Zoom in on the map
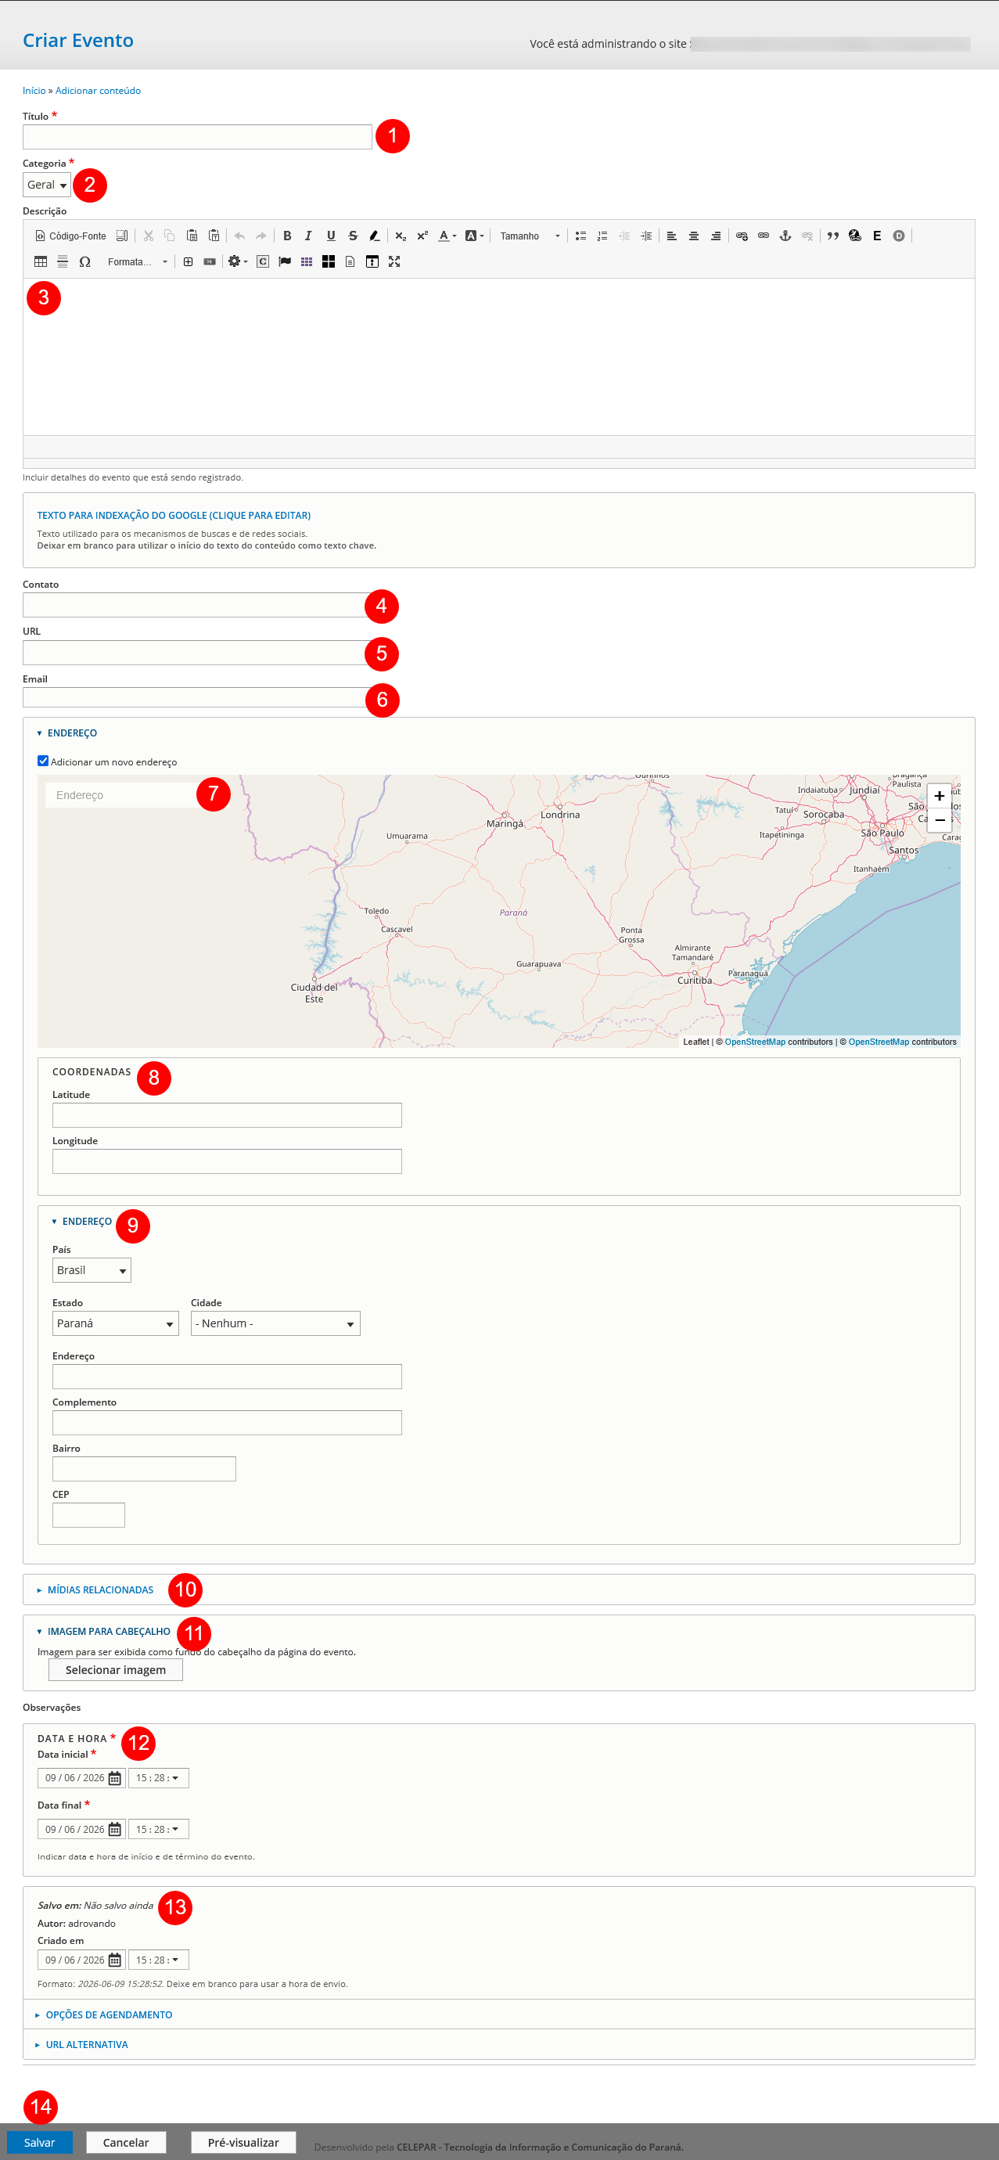The height and width of the screenshot is (2160, 999). (940, 796)
